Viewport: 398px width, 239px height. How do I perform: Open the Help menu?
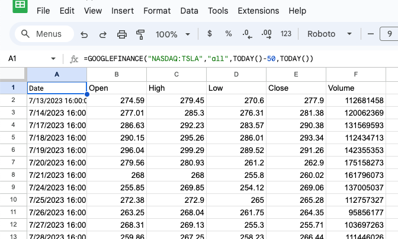point(297,11)
